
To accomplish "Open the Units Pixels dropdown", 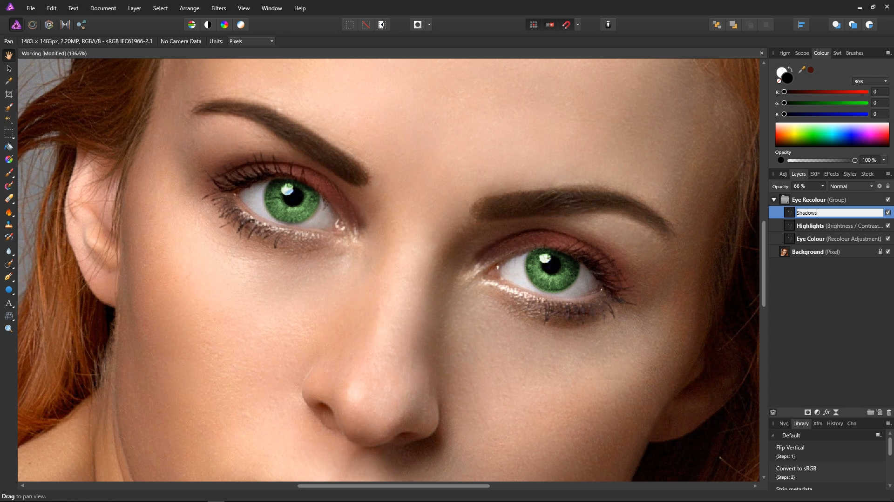I will pos(251,41).
